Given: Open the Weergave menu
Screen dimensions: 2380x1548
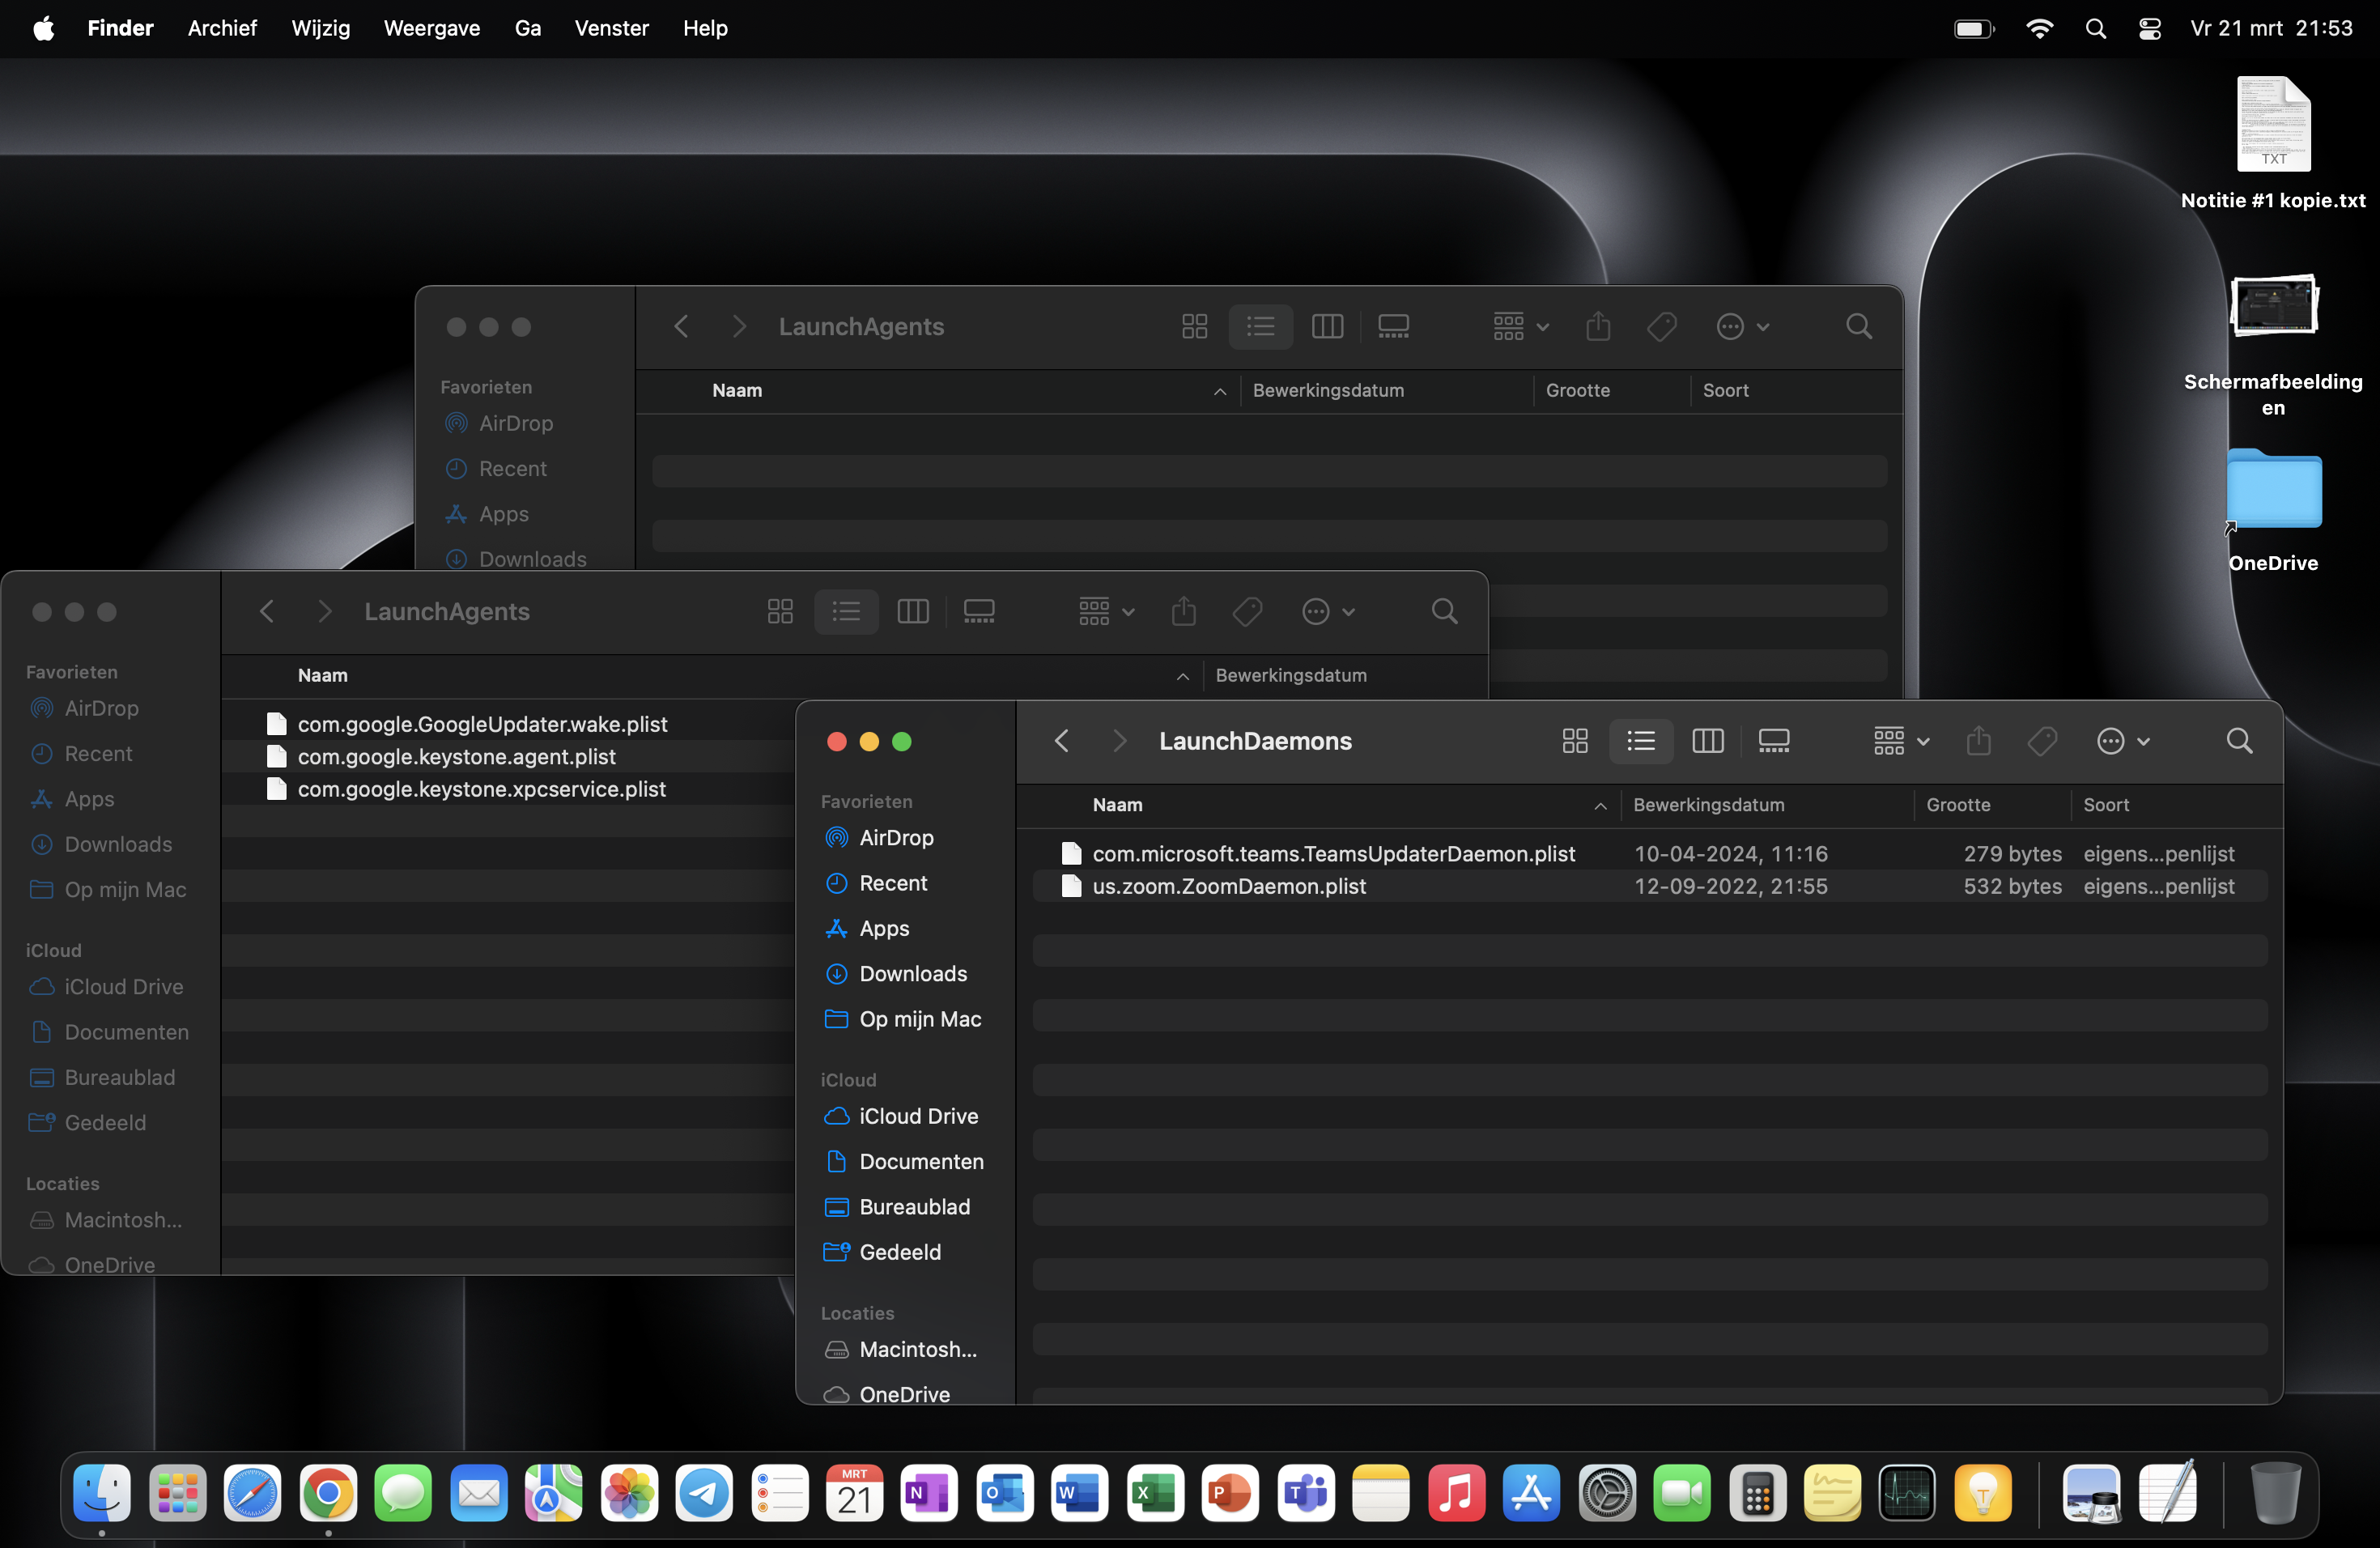Looking at the screenshot, I should tap(431, 28).
